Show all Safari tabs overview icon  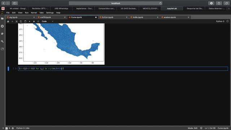point(226,3)
